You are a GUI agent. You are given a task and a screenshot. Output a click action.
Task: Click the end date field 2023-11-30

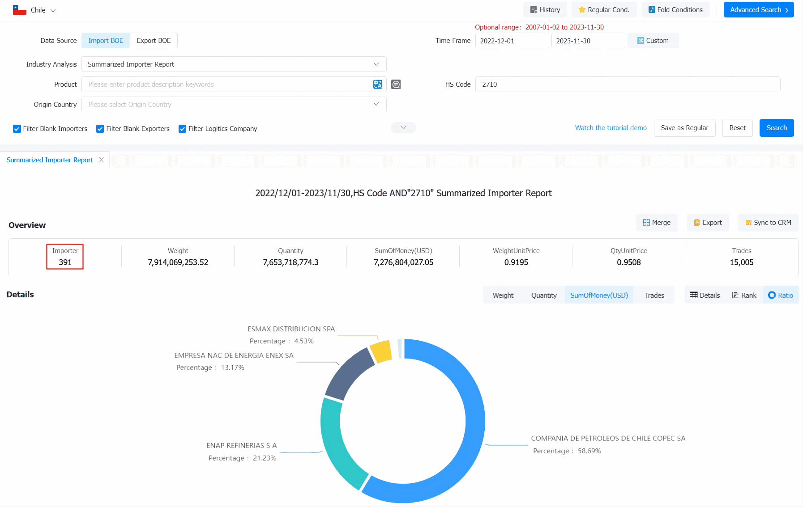point(588,41)
